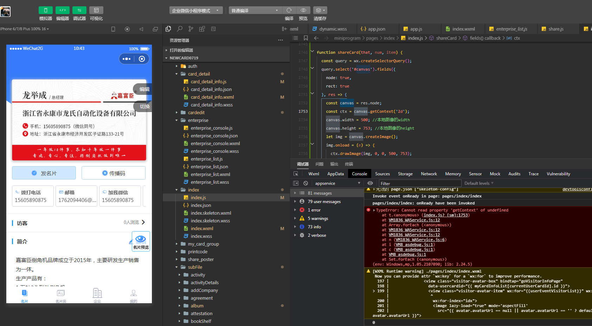Click the explorer more options ellipsis
The image size is (592, 326).
coord(281,40)
